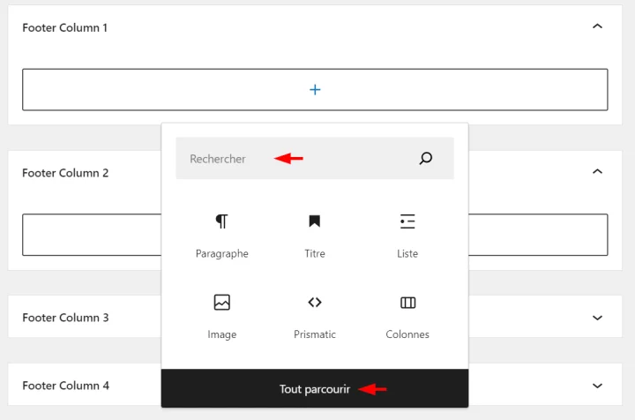The height and width of the screenshot is (420, 635).
Task: Open Tout parcouriR to browse all blocks
Action: [315, 389]
